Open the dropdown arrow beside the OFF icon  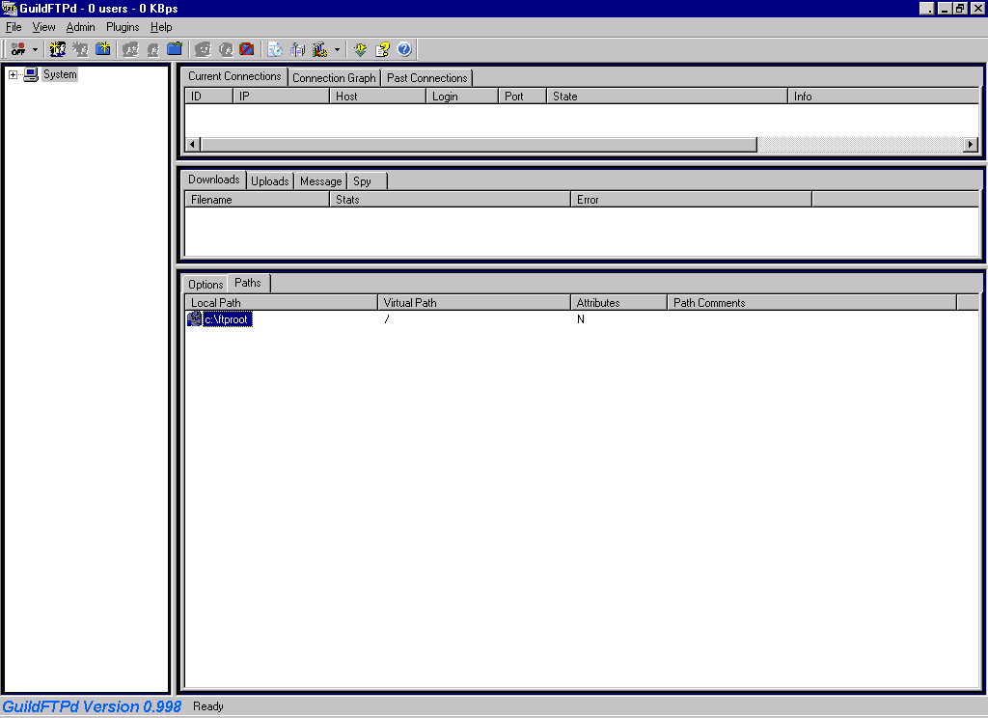pyautogui.click(x=35, y=49)
